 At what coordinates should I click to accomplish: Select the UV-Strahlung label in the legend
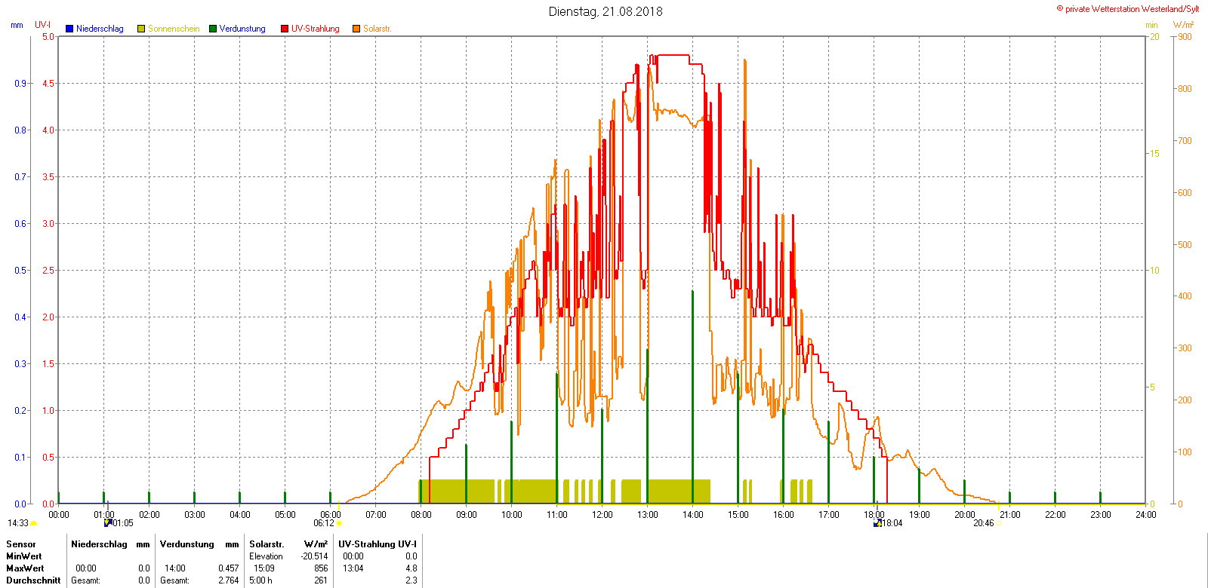[x=316, y=29]
